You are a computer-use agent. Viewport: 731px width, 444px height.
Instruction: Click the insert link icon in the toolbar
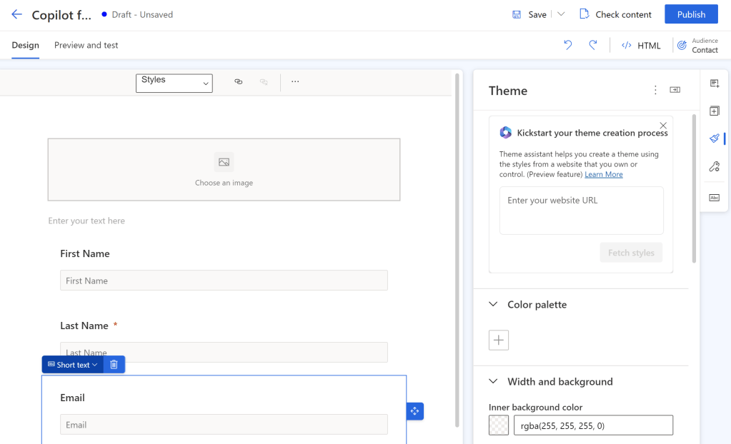pyautogui.click(x=239, y=82)
